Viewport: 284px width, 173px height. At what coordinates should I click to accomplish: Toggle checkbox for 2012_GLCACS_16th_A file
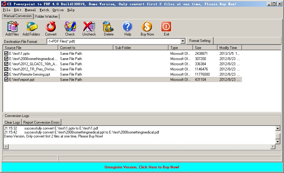pyautogui.click(x=6, y=64)
